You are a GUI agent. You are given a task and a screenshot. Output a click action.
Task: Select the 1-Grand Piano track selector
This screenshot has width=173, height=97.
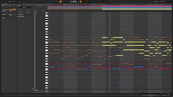point(164,95)
